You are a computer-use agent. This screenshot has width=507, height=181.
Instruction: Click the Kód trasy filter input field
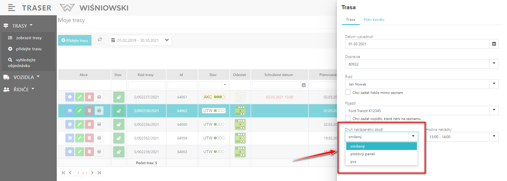pyautogui.click(x=146, y=85)
